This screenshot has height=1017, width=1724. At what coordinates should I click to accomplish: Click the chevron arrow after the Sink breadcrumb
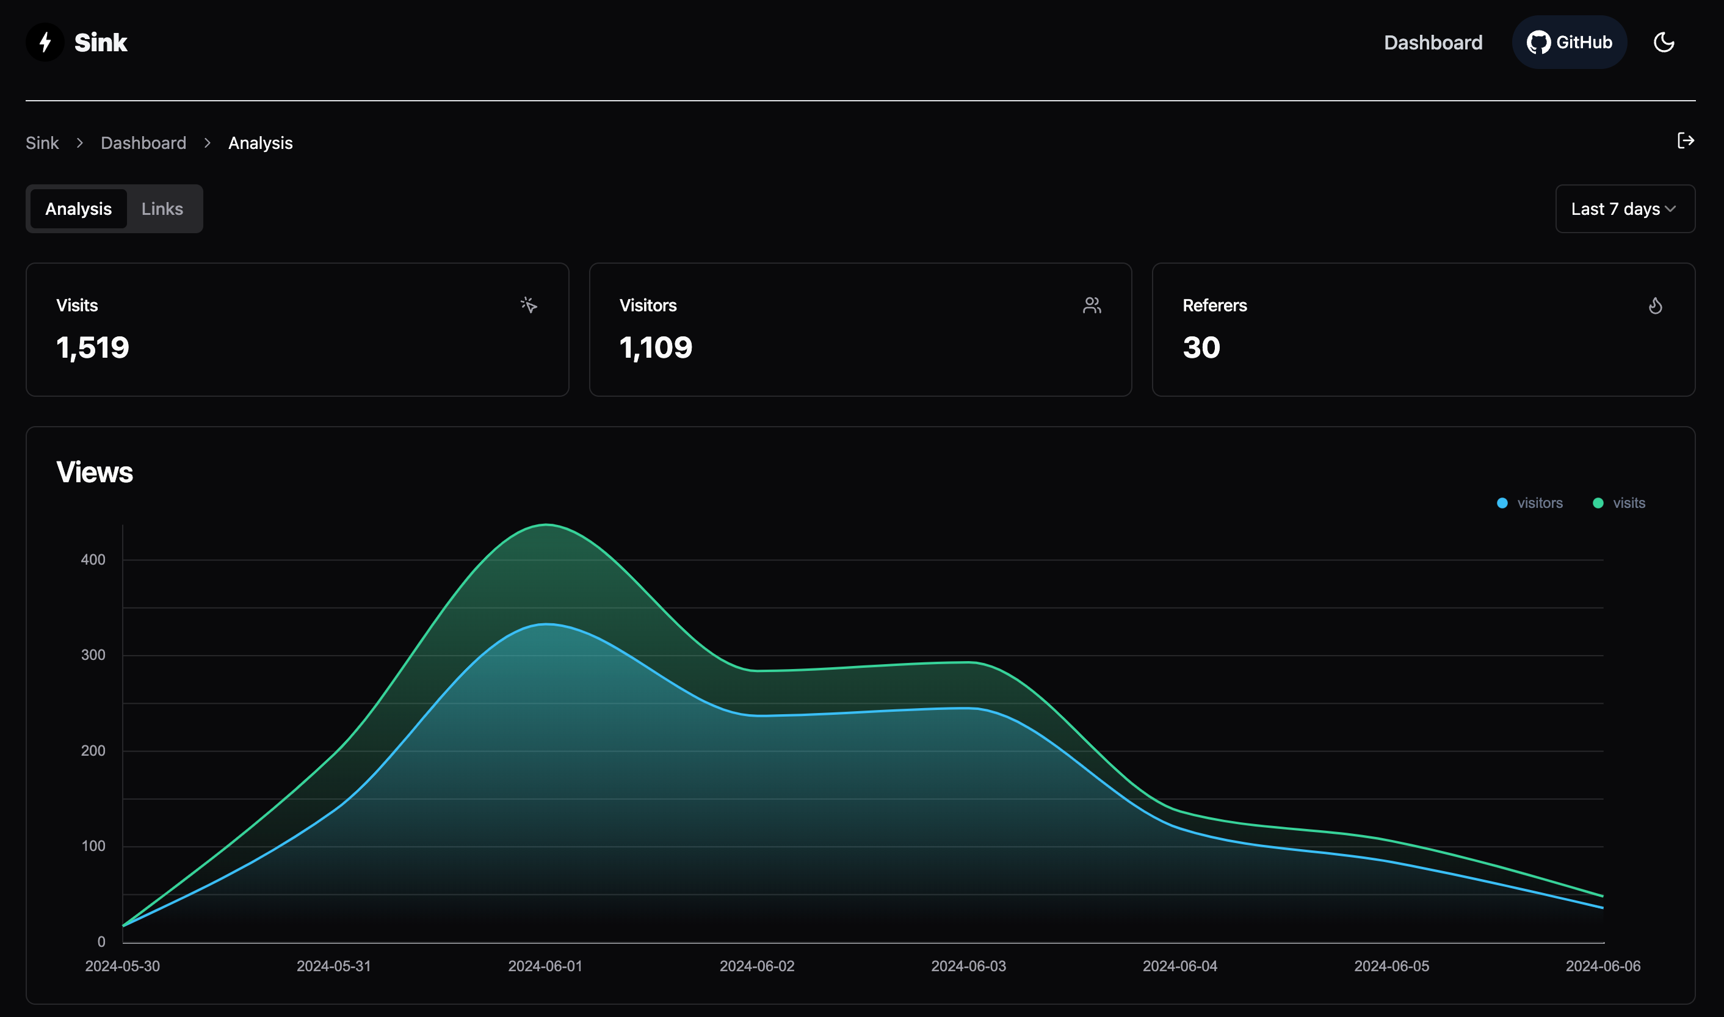tap(80, 143)
